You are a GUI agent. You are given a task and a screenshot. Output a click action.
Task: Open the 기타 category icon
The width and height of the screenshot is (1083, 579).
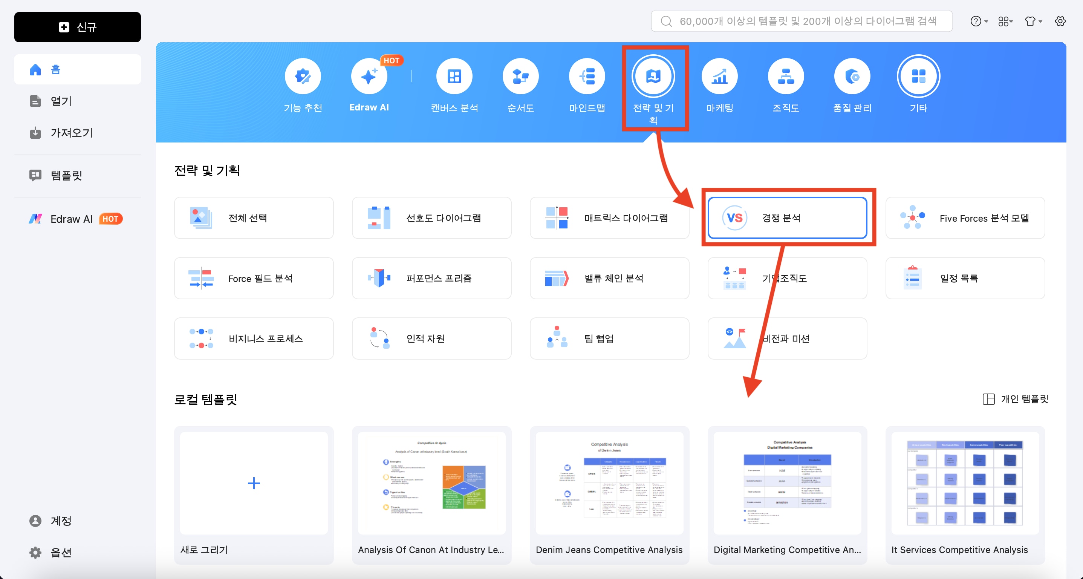click(x=919, y=76)
